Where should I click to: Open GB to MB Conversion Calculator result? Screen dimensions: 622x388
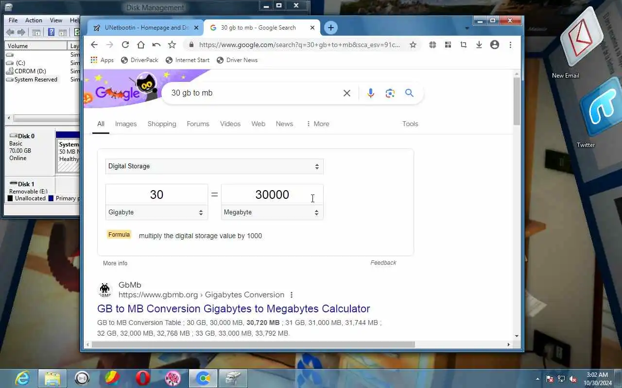(x=234, y=308)
